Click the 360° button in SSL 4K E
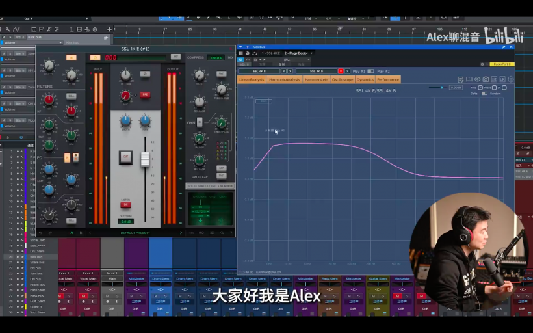The width and height of the screenshot is (533, 333). click(x=175, y=57)
